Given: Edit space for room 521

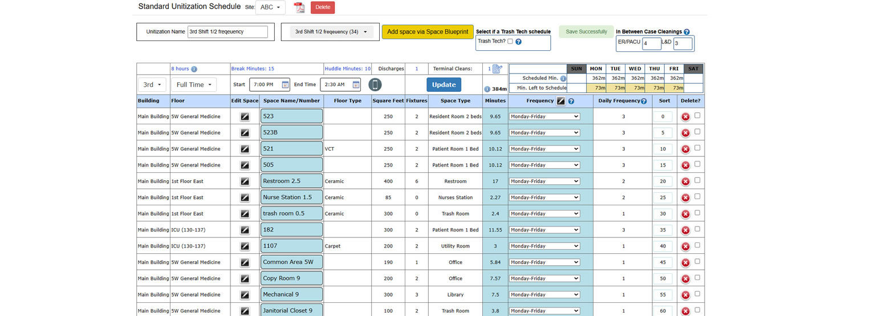Looking at the screenshot, I should coord(245,149).
